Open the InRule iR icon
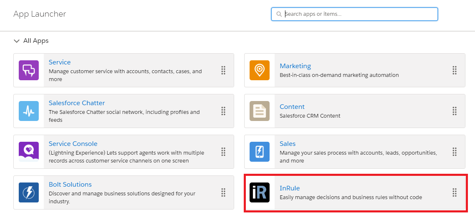This screenshot has width=475, height=217. (260, 192)
